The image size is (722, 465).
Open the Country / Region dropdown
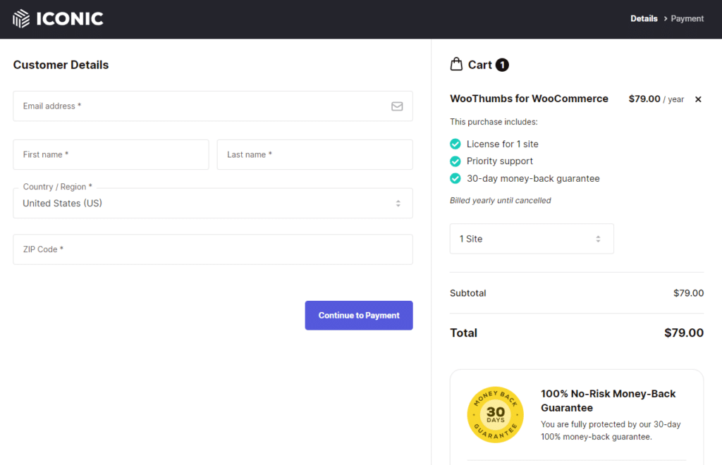pos(212,203)
